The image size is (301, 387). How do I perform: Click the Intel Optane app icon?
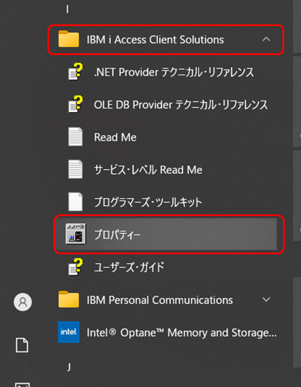pyautogui.click(x=68, y=332)
